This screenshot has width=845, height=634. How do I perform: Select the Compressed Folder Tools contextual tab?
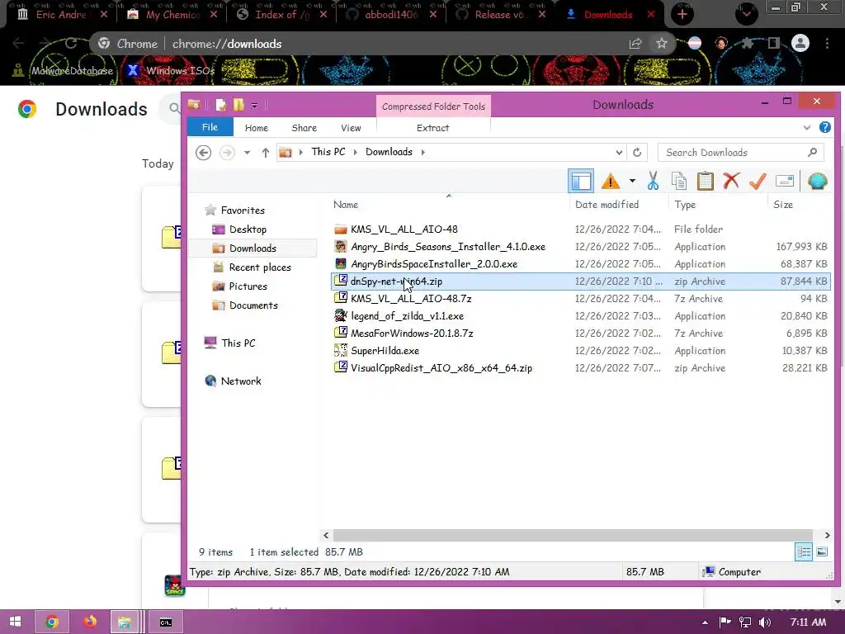click(x=433, y=106)
